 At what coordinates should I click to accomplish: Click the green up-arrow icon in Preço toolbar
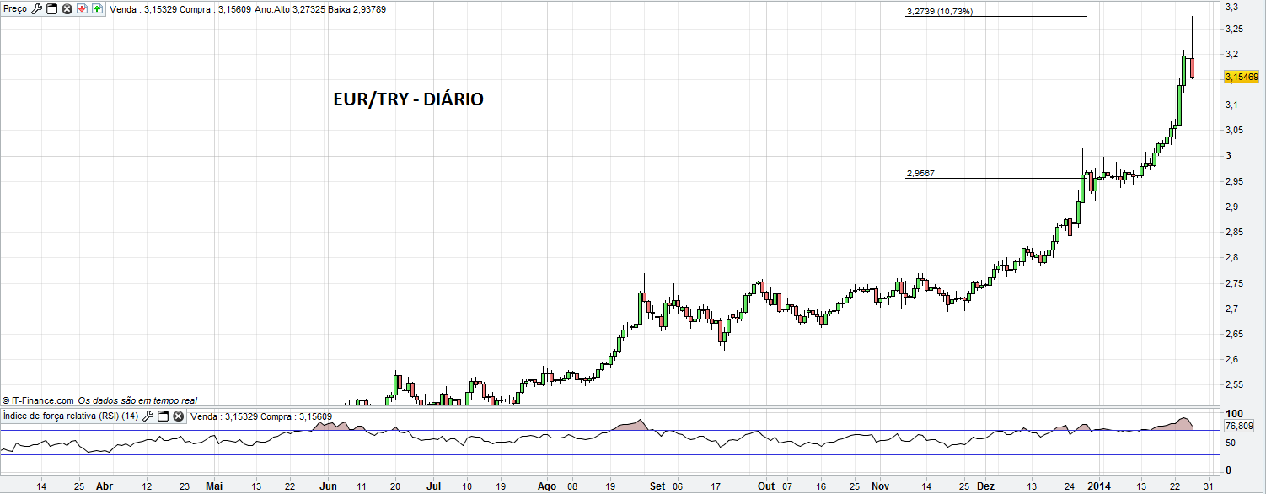[x=97, y=8]
